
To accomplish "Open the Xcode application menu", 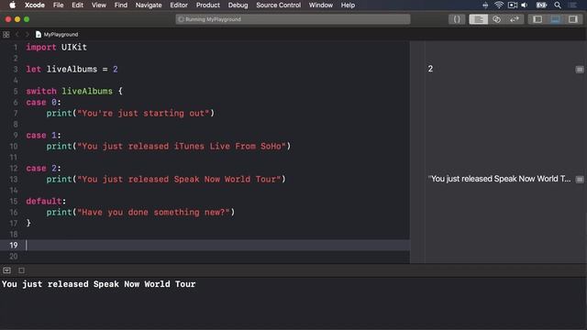I will (x=35, y=5).
